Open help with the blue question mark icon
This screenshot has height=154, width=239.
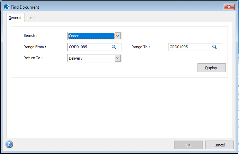tap(9, 144)
